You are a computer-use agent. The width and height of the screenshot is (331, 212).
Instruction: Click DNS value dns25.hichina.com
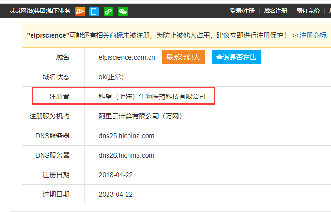126,136
